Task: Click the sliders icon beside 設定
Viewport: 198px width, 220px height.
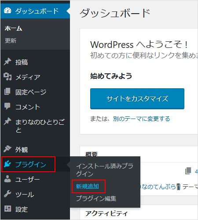Action: (7, 209)
